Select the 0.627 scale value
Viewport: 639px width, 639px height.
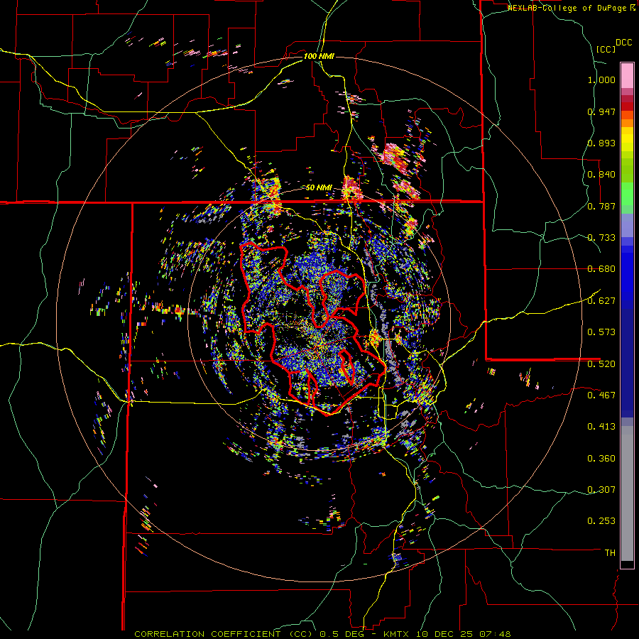tap(601, 301)
